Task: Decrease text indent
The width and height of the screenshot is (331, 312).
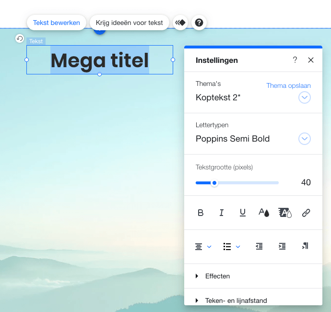Action: (259, 246)
